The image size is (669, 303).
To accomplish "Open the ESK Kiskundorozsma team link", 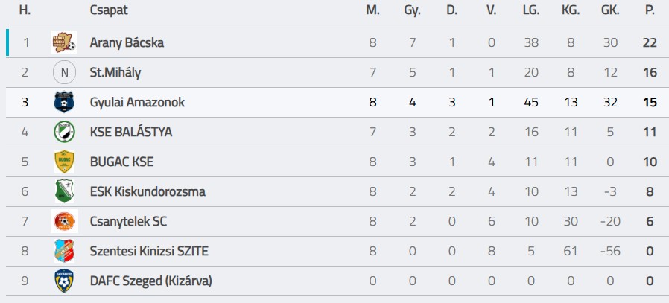I will pos(147,191).
